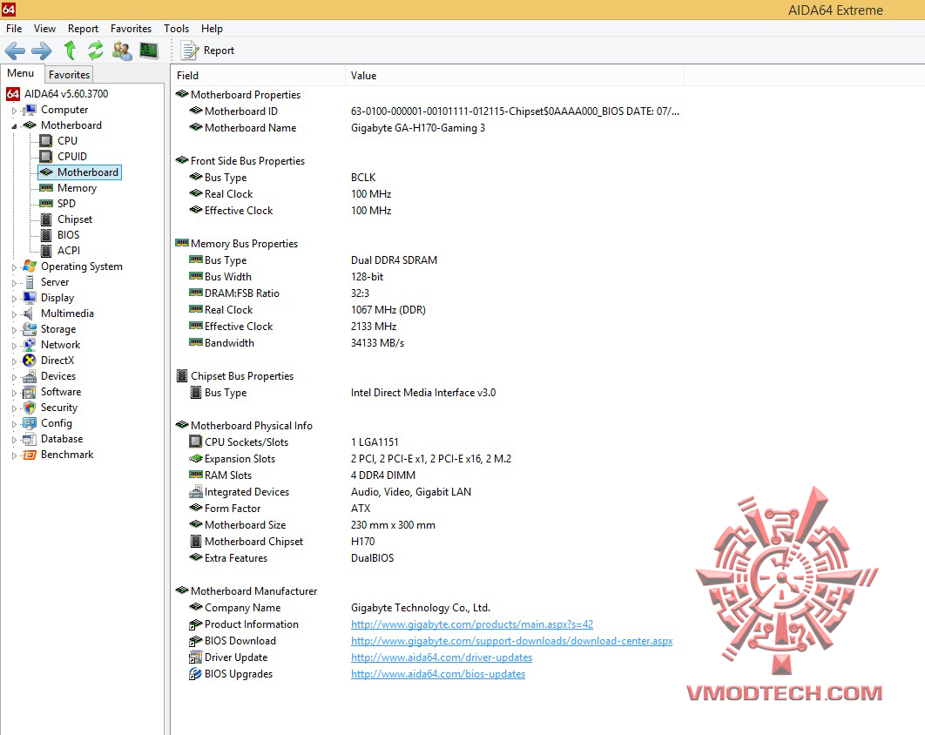This screenshot has width=925, height=735.
Task: Switch to the Favorites tab
Action: click(x=69, y=74)
